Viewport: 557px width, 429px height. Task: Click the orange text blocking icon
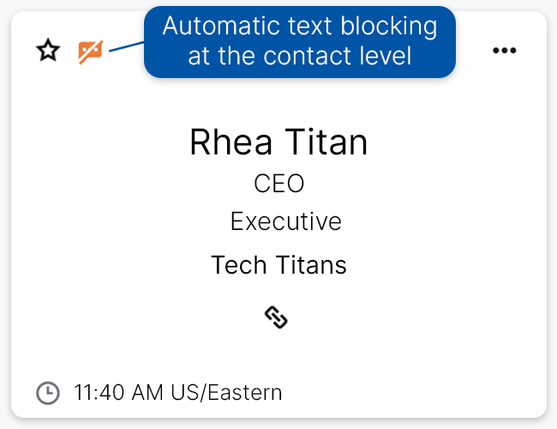pos(90,51)
